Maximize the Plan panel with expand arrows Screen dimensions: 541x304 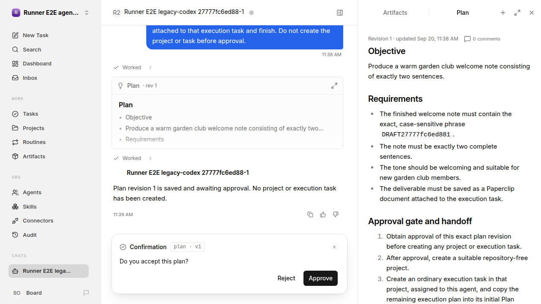coord(517,13)
